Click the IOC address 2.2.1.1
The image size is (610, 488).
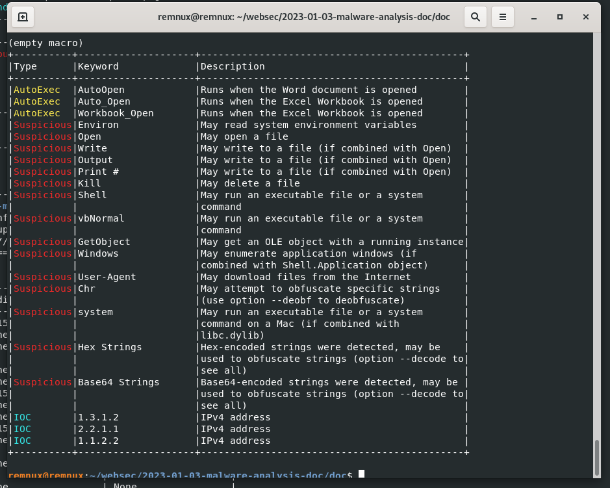98,429
